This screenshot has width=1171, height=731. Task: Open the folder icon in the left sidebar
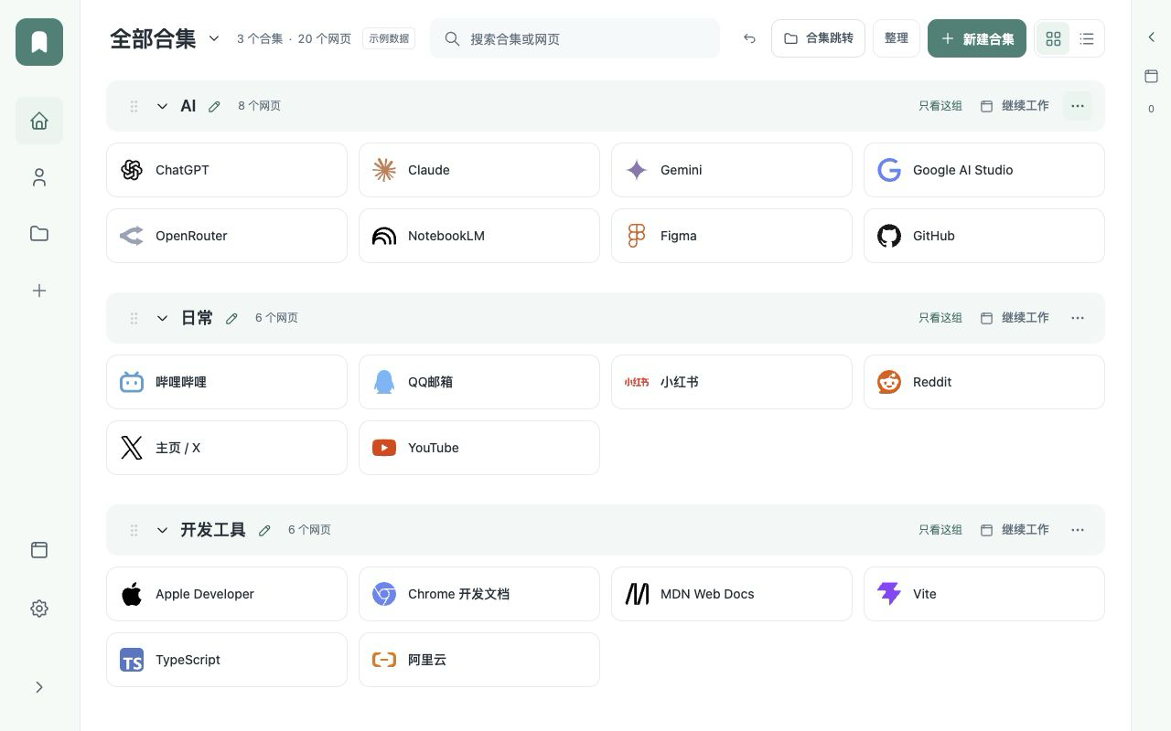(39, 234)
